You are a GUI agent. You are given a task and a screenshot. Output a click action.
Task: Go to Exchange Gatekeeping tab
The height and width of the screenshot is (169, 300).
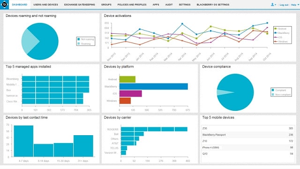pos(79,5)
